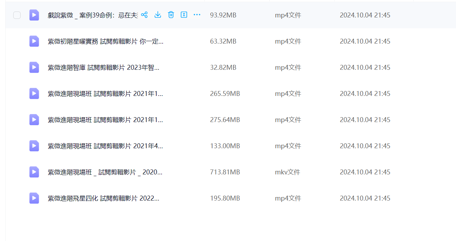Delete the 戲說紫微 file using trash icon
456x241 pixels.
(171, 15)
